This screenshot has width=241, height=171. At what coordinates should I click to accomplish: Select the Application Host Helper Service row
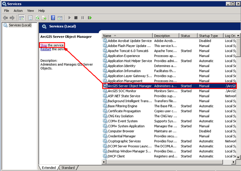[x=169, y=61]
